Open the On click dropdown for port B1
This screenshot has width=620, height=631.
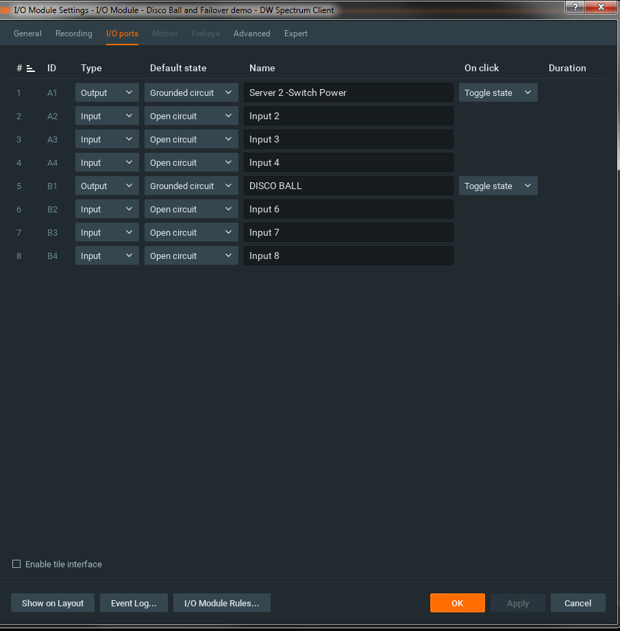(x=497, y=186)
